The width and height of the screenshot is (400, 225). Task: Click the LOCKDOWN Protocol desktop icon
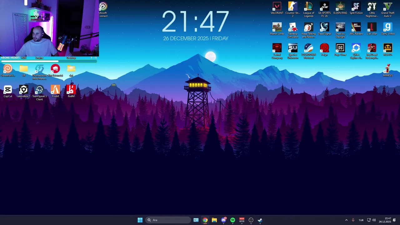click(308, 51)
